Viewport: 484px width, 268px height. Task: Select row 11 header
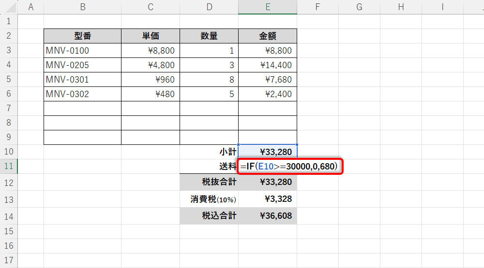click(x=9, y=167)
